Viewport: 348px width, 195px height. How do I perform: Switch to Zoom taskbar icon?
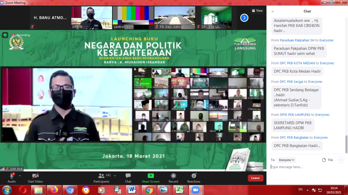point(195,190)
